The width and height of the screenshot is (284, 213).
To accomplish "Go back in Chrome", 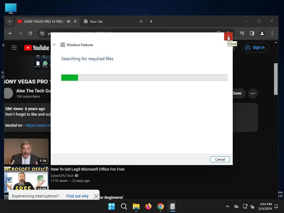I will pos(10,33).
